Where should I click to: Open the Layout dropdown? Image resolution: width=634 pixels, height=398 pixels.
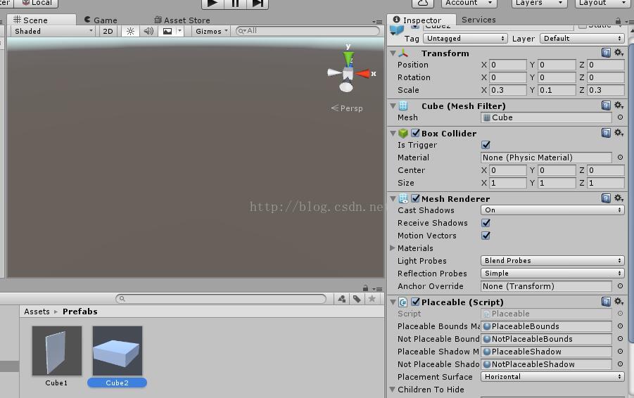pyautogui.click(x=602, y=4)
